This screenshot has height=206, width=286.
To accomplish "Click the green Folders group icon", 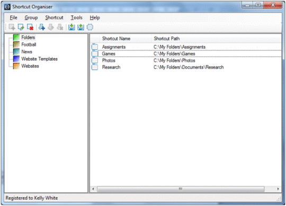I will click(x=16, y=38).
